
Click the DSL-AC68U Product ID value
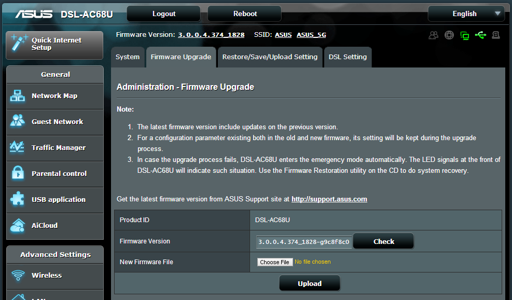272,220
